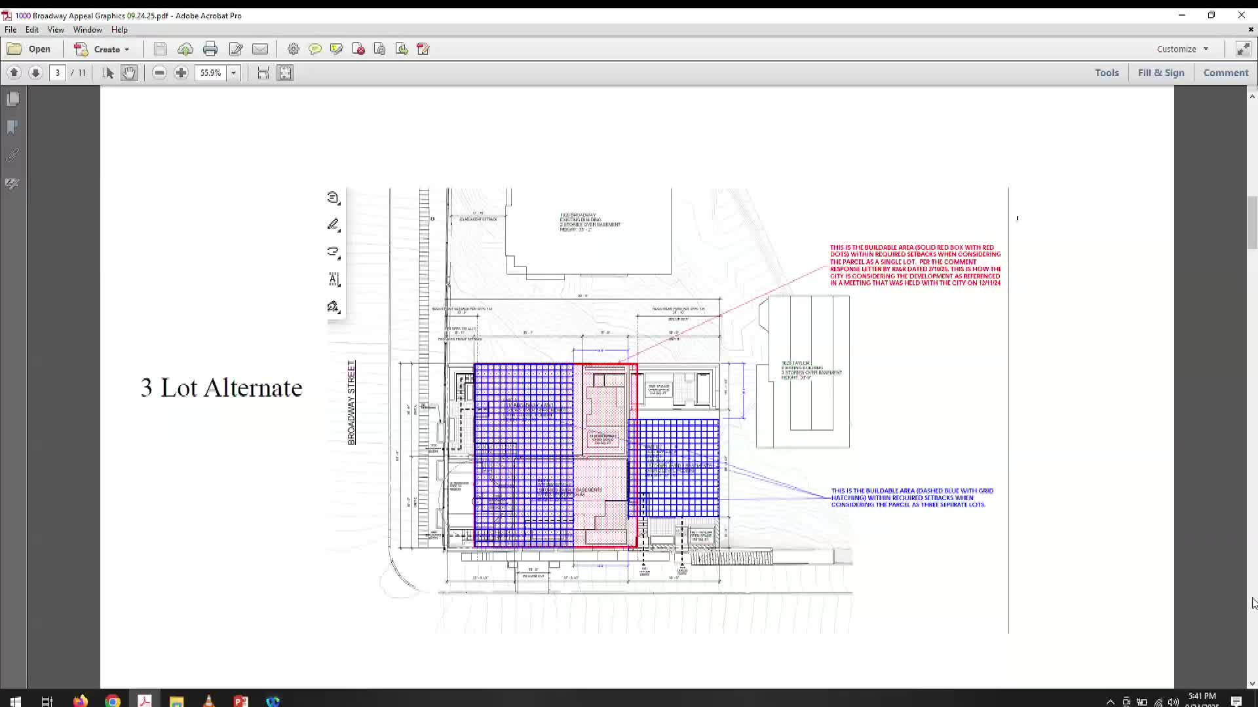Select the highlight text tool
This screenshot has width=1258, height=707.
[x=337, y=49]
